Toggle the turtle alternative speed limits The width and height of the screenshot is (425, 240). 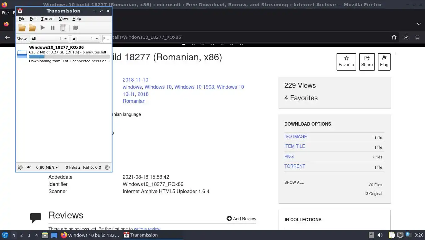coord(29,167)
